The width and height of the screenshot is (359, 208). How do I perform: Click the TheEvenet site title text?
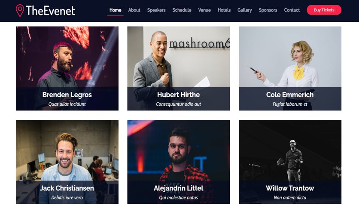coord(50,11)
